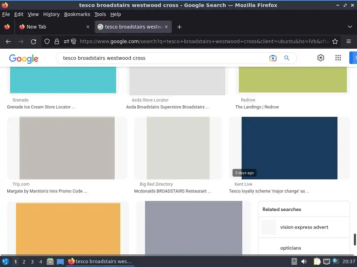Select the tesco broadstairs search tab
Viewport: 357px width, 267px height.
coord(133,27)
